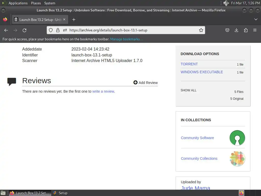261x196 pixels.
Task: Select the Launch Box 13.2 Setup tab
Action: (x=40, y=19)
